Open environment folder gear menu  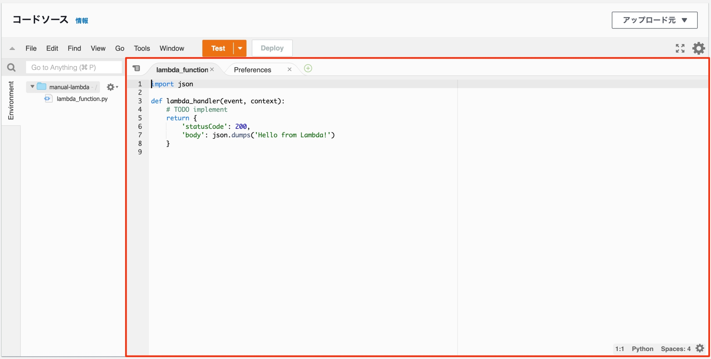point(112,87)
